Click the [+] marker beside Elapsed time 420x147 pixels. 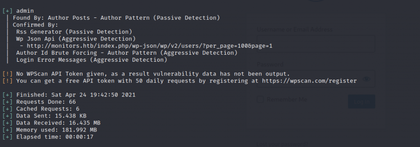pos(7,137)
